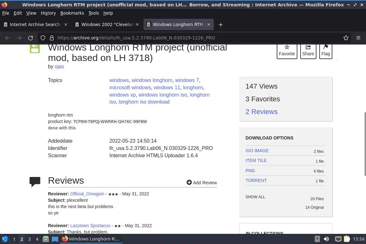Viewport: 366px width, 244px height.
Task: Click the page vertical scrollbar
Action: coord(365,144)
